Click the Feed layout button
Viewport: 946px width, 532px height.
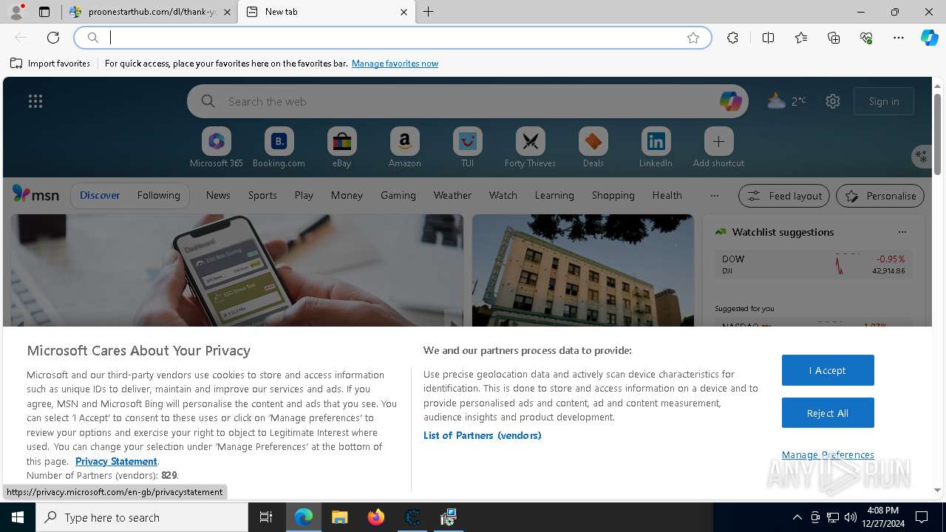coord(784,196)
